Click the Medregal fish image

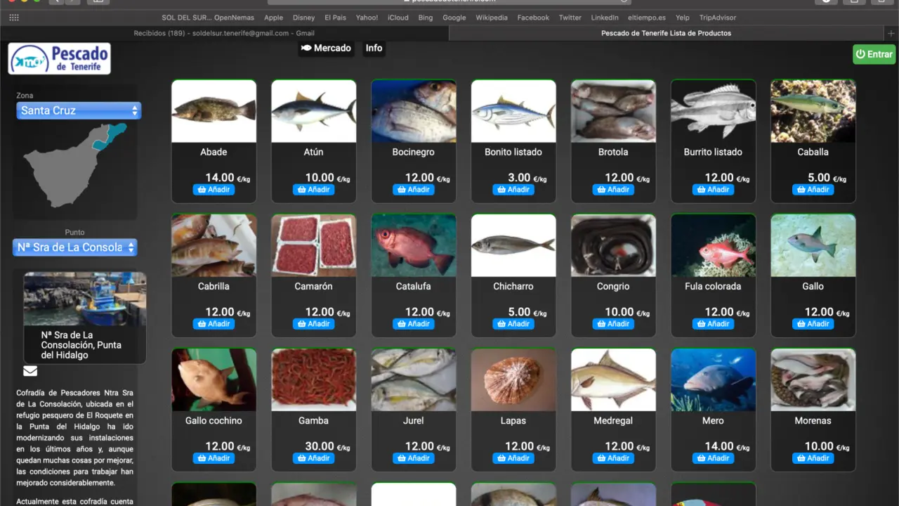point(613,379)
